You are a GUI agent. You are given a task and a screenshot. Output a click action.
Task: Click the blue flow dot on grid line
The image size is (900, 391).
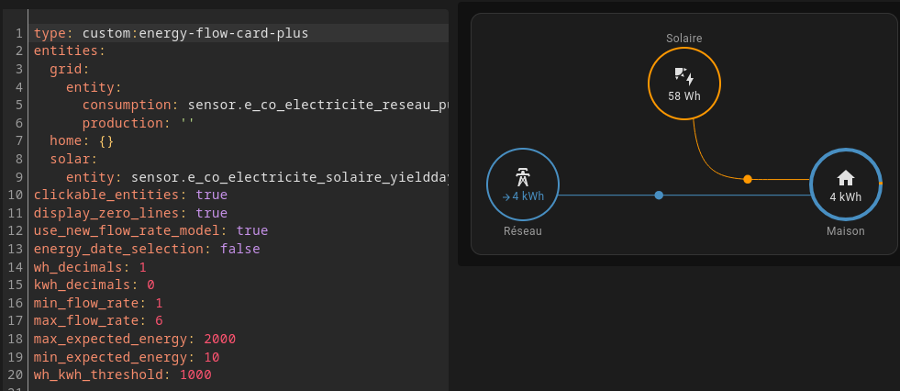coord(659,195)
